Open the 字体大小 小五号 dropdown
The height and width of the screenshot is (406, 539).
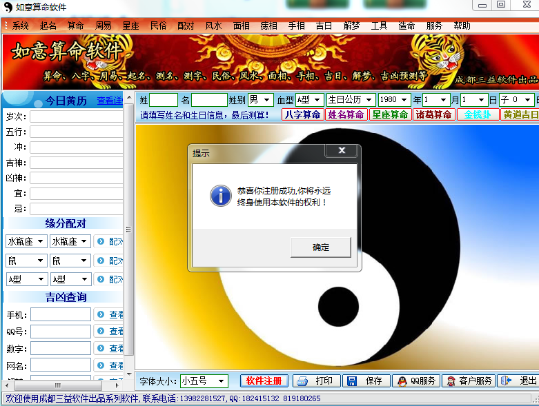pos(221,381)
